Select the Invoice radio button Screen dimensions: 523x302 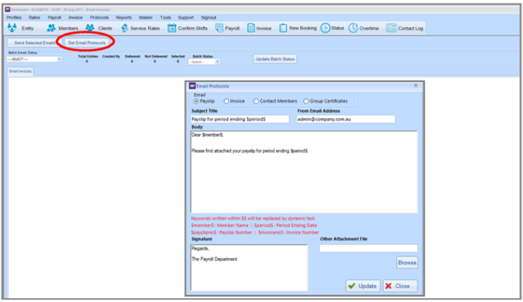click(x=226, y=101)
